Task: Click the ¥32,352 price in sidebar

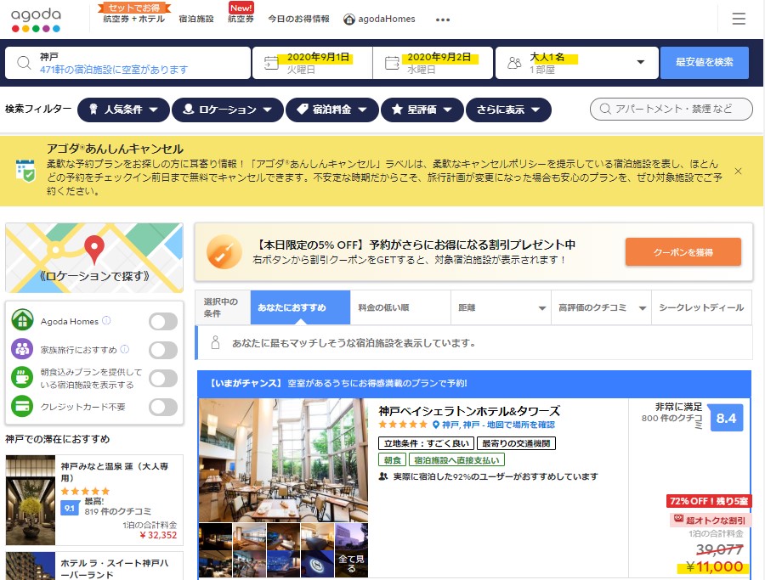Action: (158, 535)
